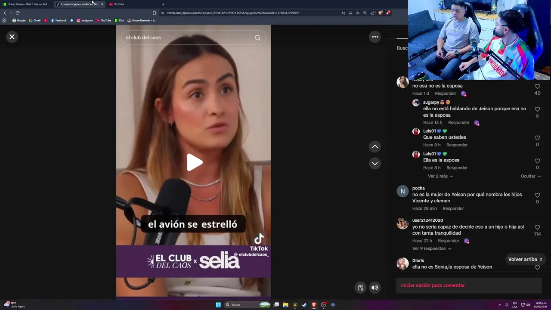Screen dimensions: 551x310
Task: Open the Windows Start menu
Action: [218, 305]
